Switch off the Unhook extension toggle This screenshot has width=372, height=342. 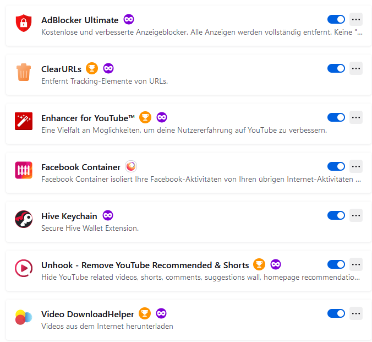(x=336, y=264)
